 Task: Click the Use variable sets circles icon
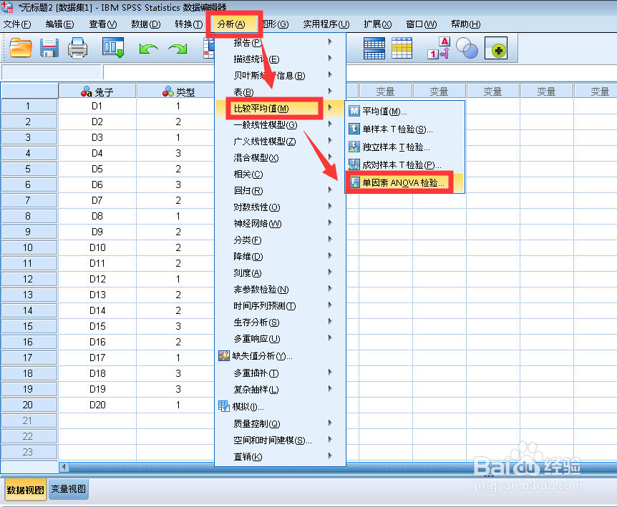click(x=467, y=48)
